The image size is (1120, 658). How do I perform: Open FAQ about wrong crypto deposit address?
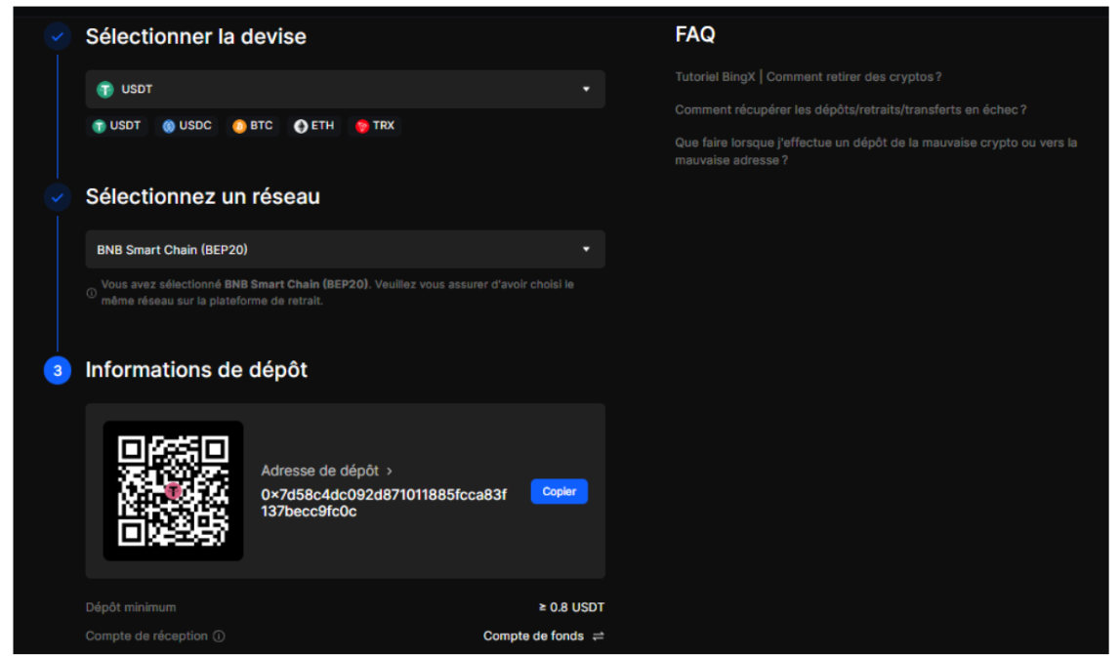click(x=876, y=151)
